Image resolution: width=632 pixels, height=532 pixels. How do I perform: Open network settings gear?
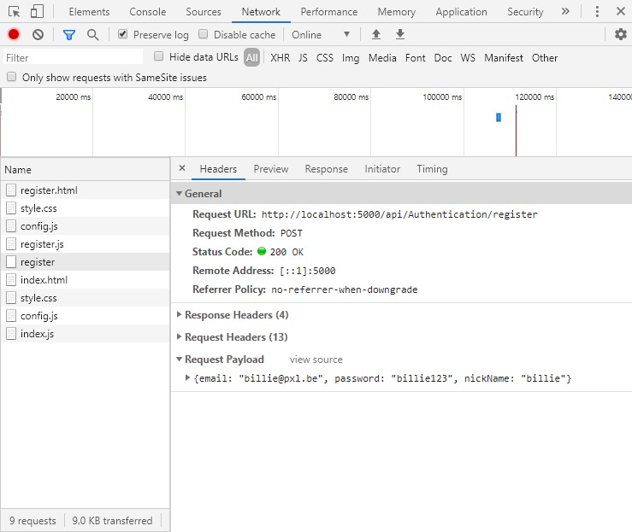pyautogui.click(x=620, y=34)
